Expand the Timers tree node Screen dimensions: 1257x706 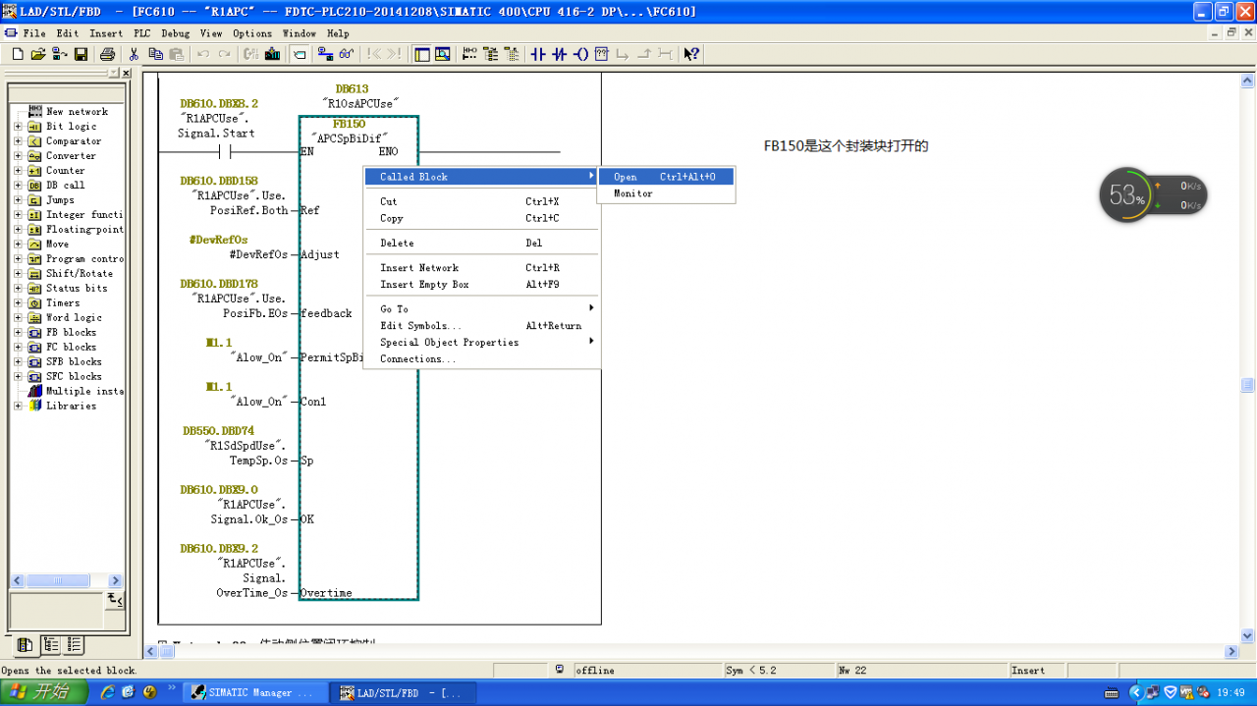coord(18,302)
